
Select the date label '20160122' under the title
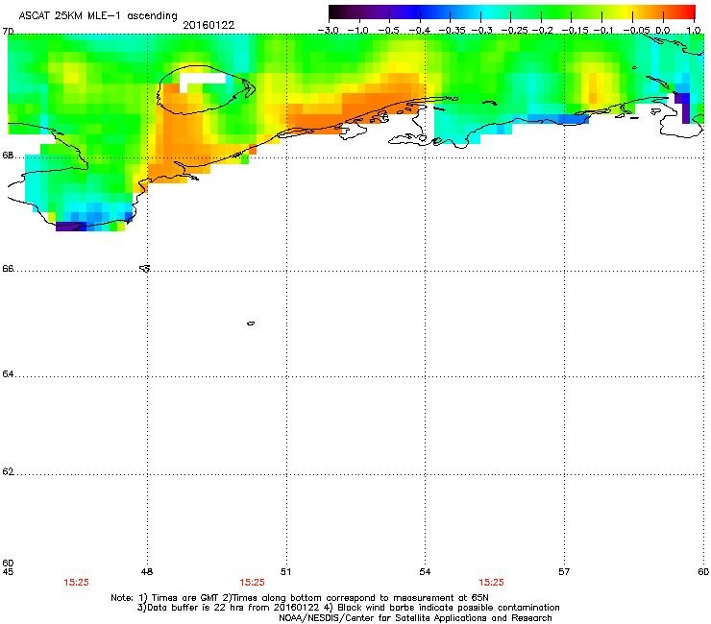[208, 25]
